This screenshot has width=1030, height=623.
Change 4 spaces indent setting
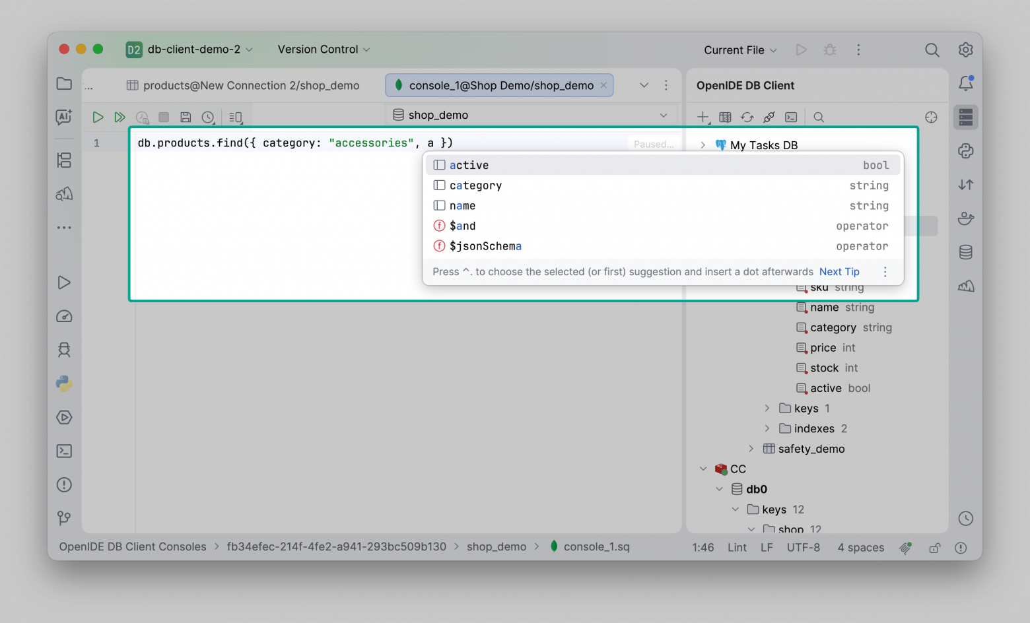click(x=861, y=547)
